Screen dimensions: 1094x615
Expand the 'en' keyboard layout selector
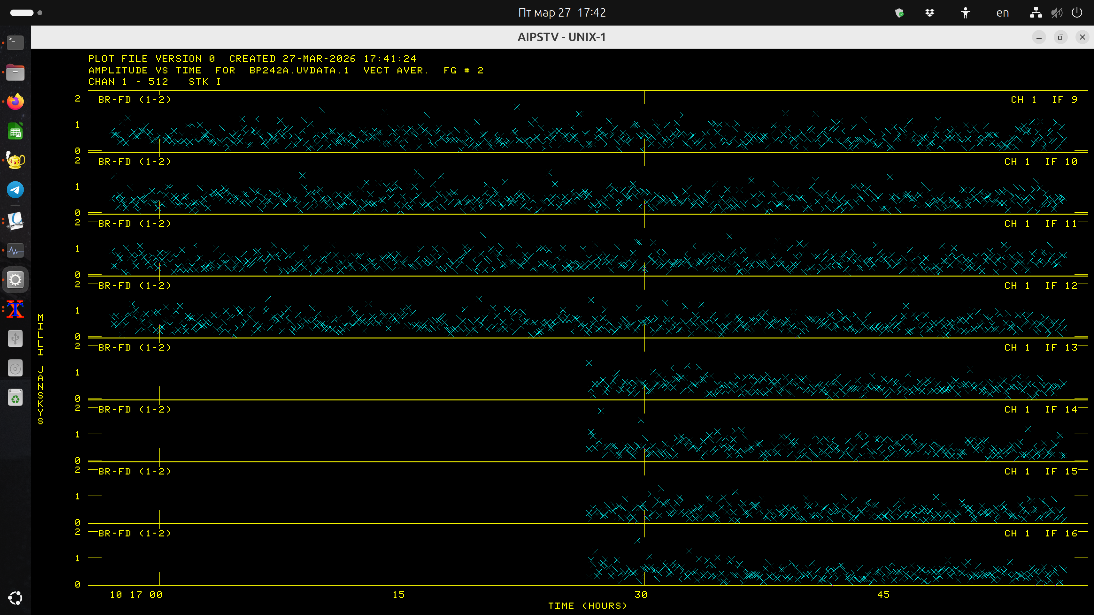point(1002,13)
